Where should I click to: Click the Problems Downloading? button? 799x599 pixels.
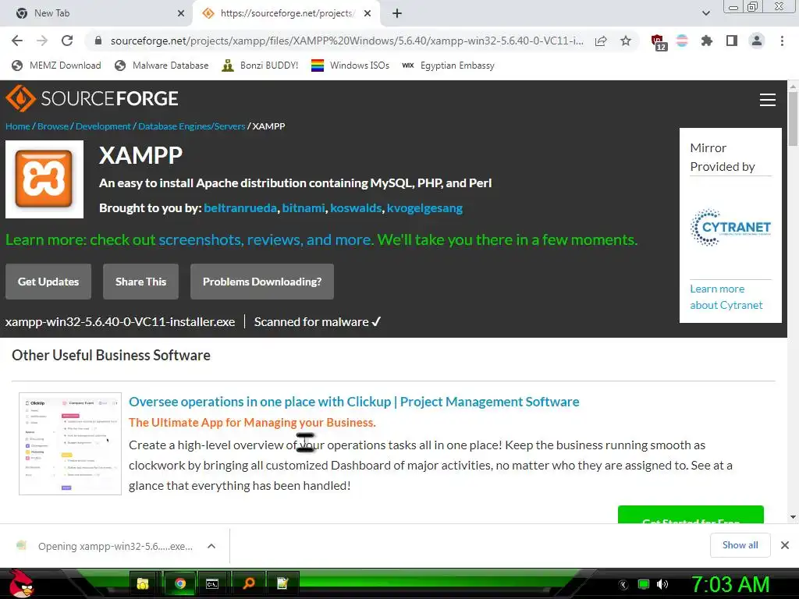tap(262, 282)
